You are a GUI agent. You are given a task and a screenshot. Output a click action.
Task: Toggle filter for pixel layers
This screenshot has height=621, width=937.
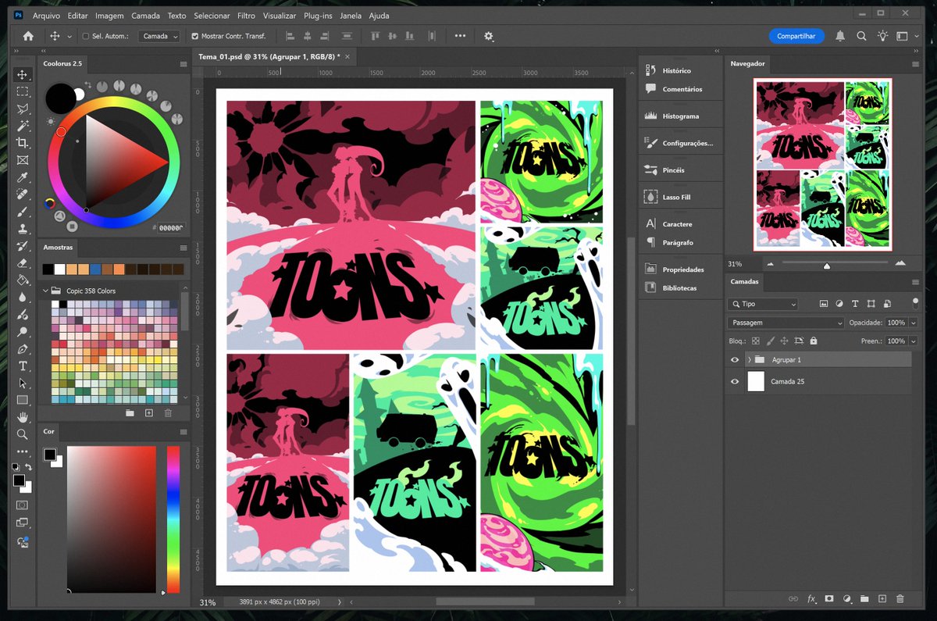coord(824,304)
